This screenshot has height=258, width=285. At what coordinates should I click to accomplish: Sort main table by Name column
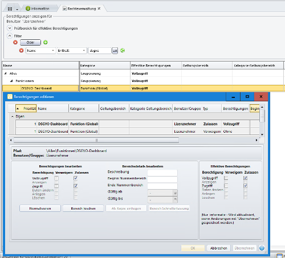(40, 65)
